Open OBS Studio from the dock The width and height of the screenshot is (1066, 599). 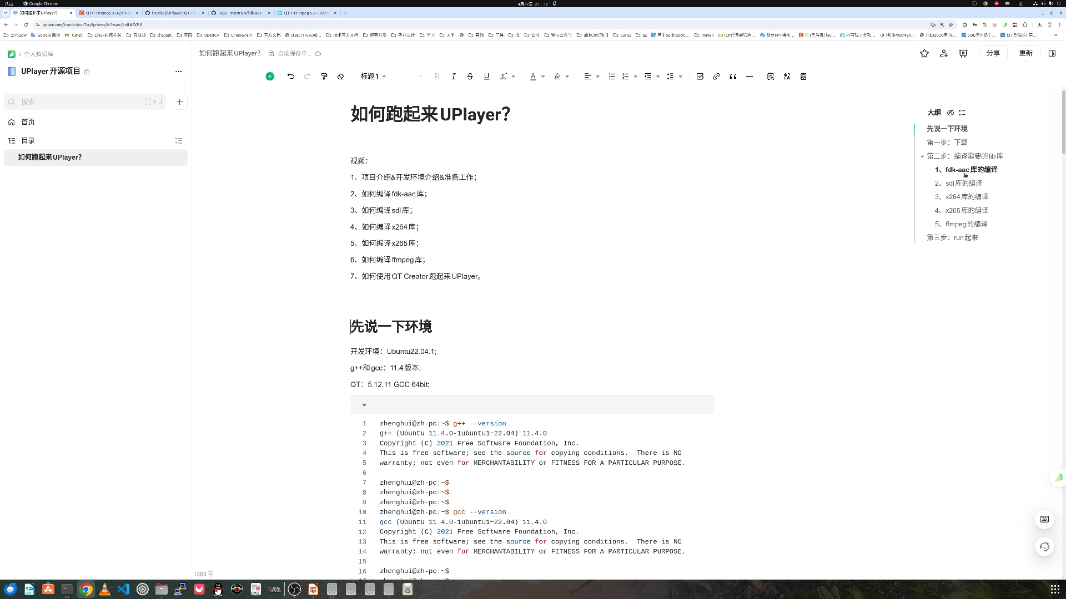pos(294,589)
